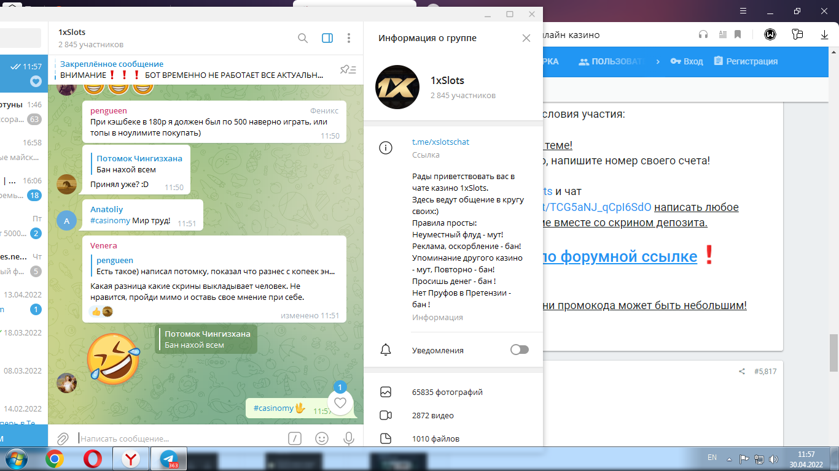
Task: Click the 1xSlots chat title header
Action: [x=72, y=32]
